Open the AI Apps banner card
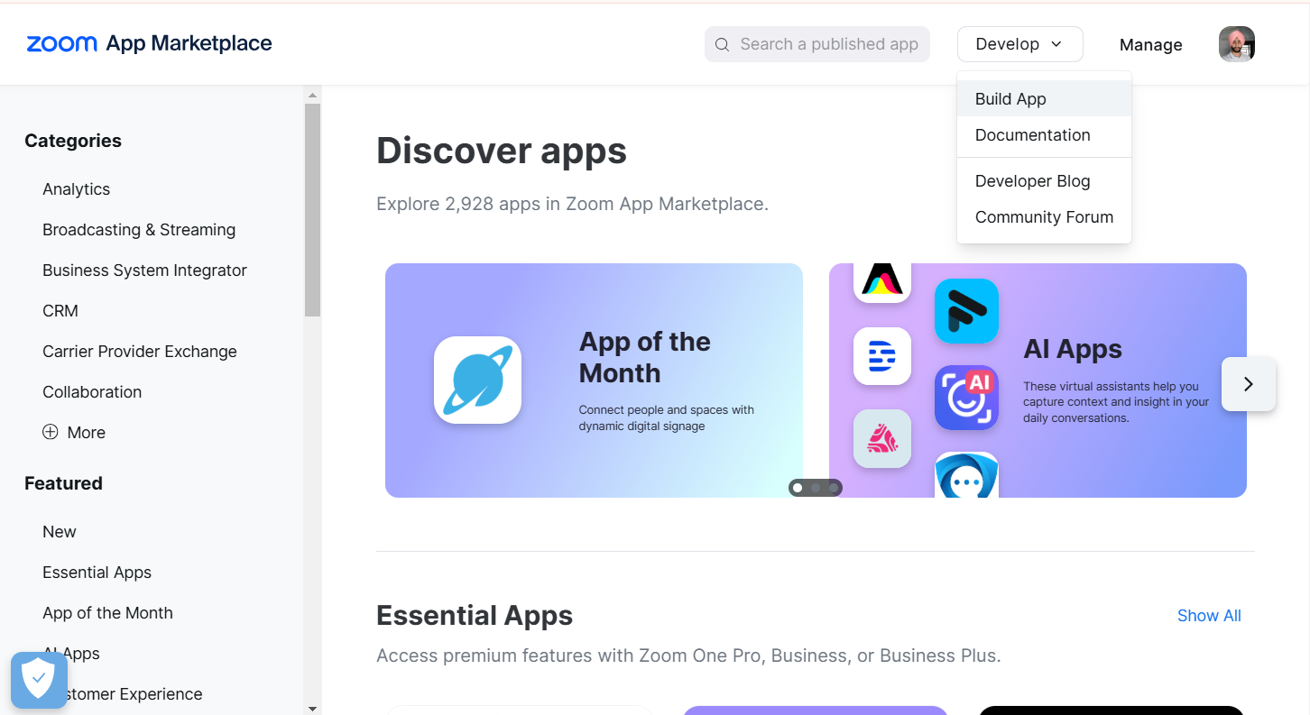The height and width of the screenshot is (715, 1310). pyautogui.click(x=1038, y=380)
